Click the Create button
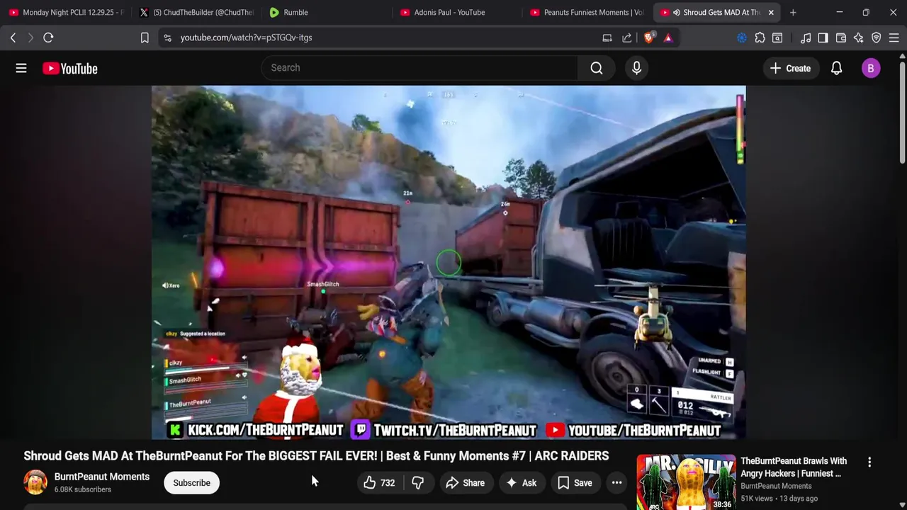The height and width of the screenshot is (510, 907). [790, 68]
